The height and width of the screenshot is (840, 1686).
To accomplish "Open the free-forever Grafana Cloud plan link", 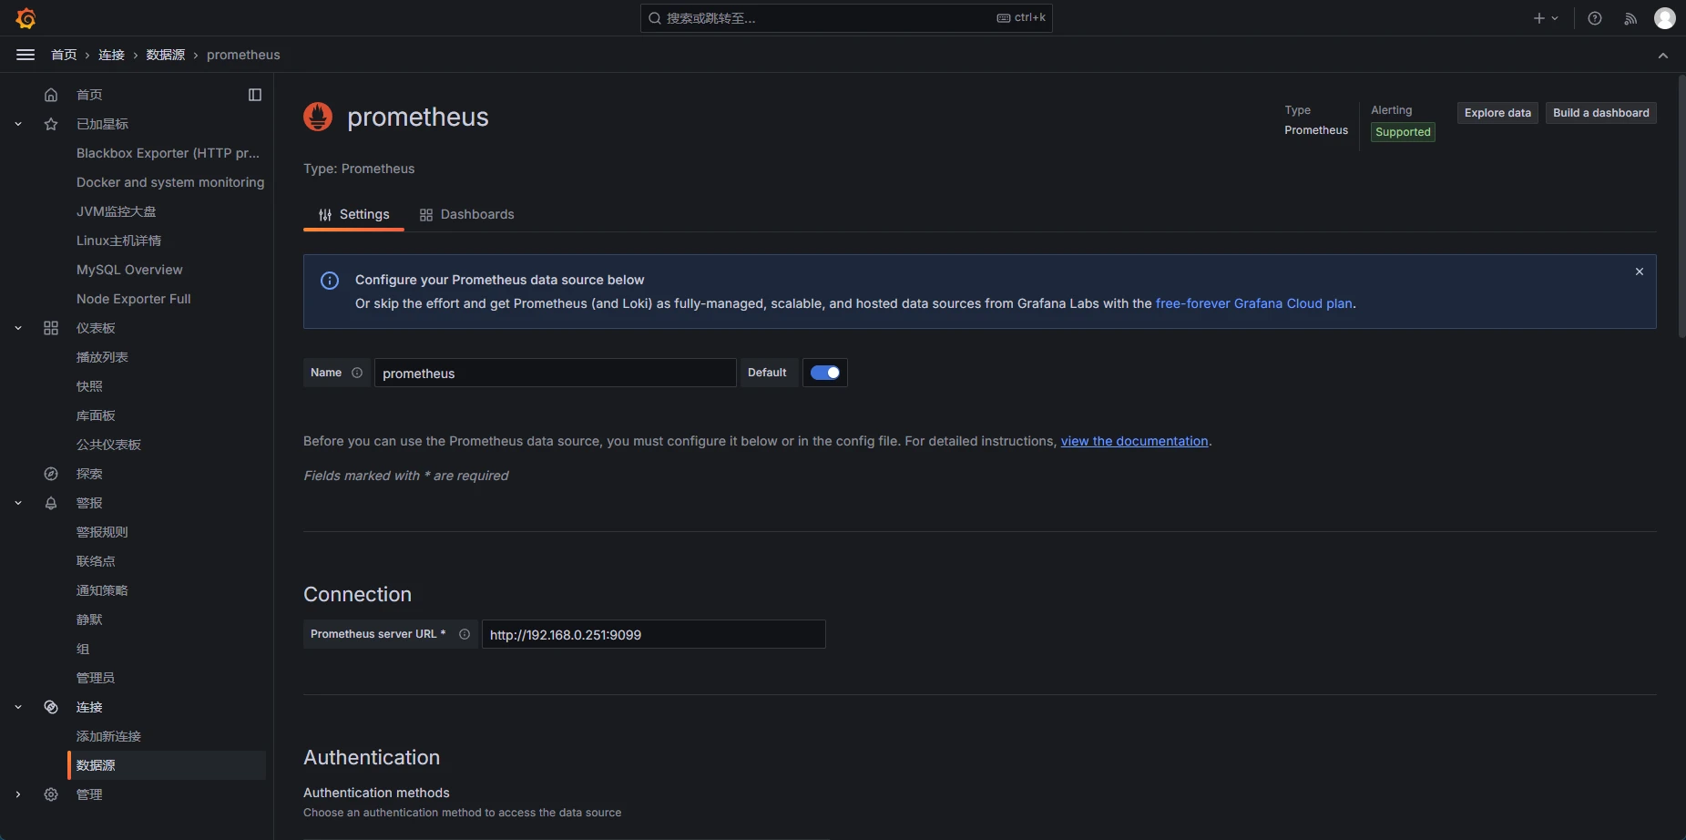I will 1253,303.
